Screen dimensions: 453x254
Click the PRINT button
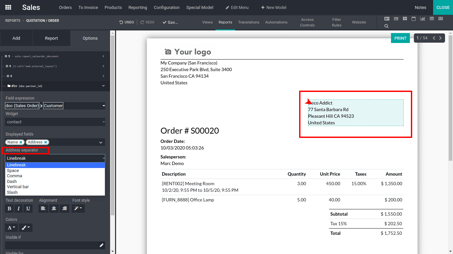(x=400, y=38)
